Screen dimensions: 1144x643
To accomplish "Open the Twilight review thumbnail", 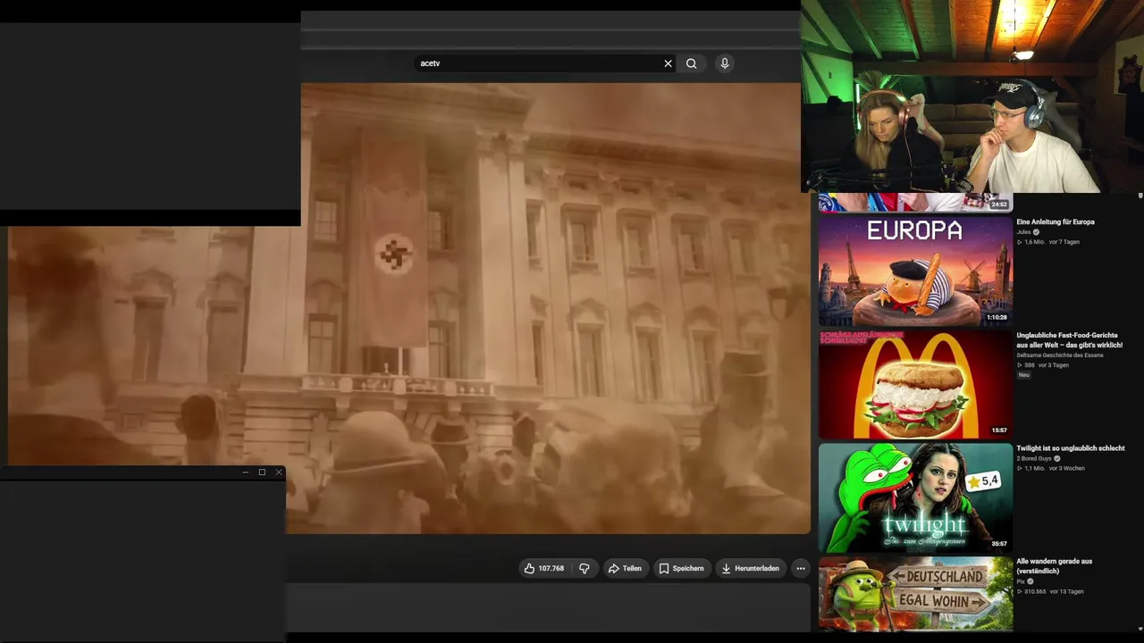I will [915, 497].
